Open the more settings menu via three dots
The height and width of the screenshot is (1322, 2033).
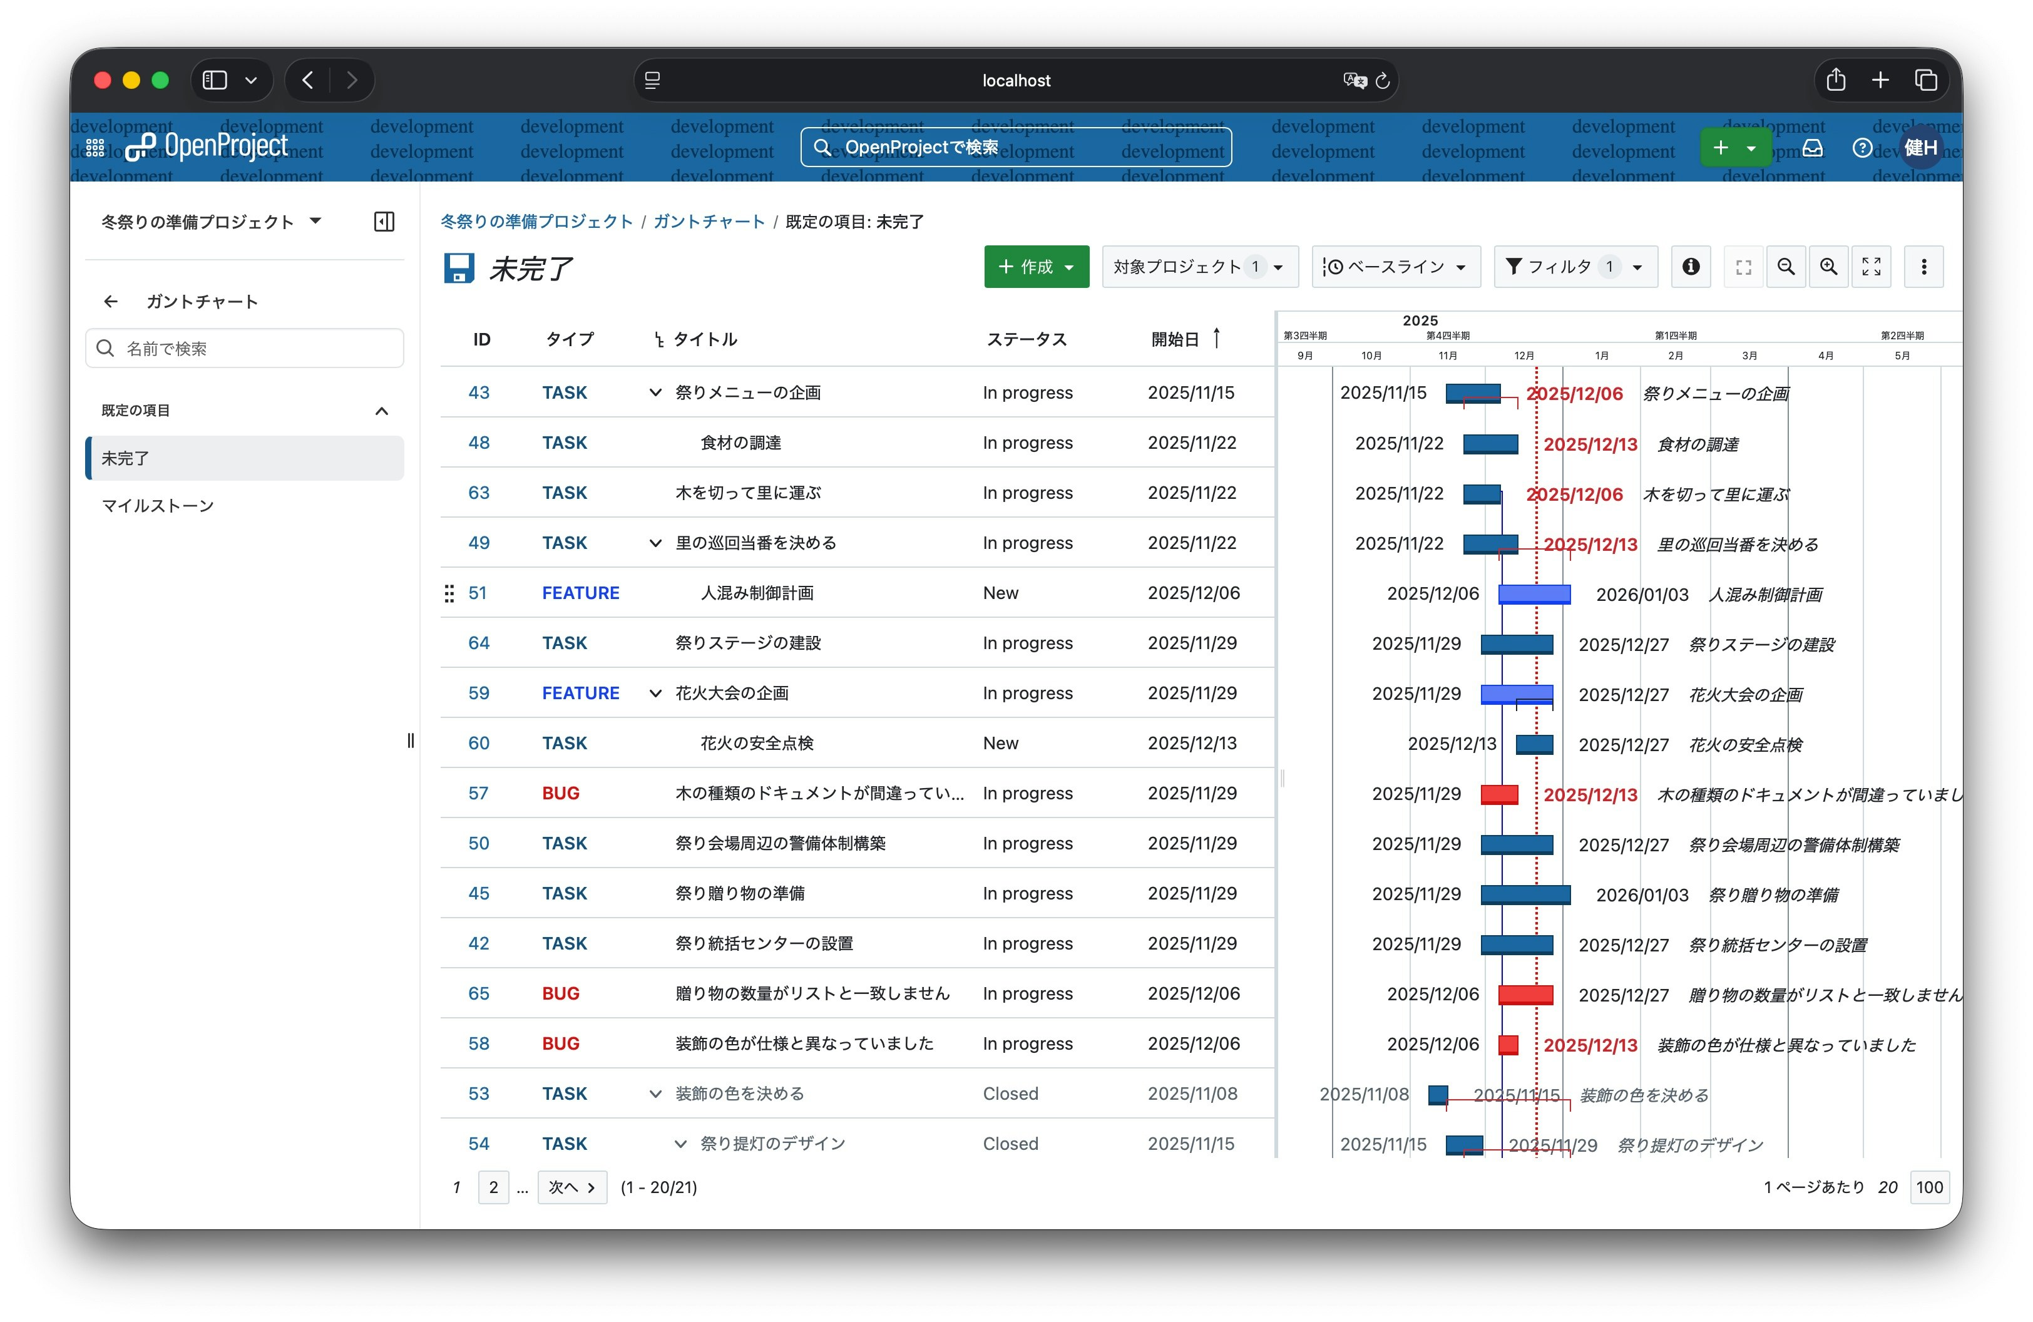click(1925, 267)
